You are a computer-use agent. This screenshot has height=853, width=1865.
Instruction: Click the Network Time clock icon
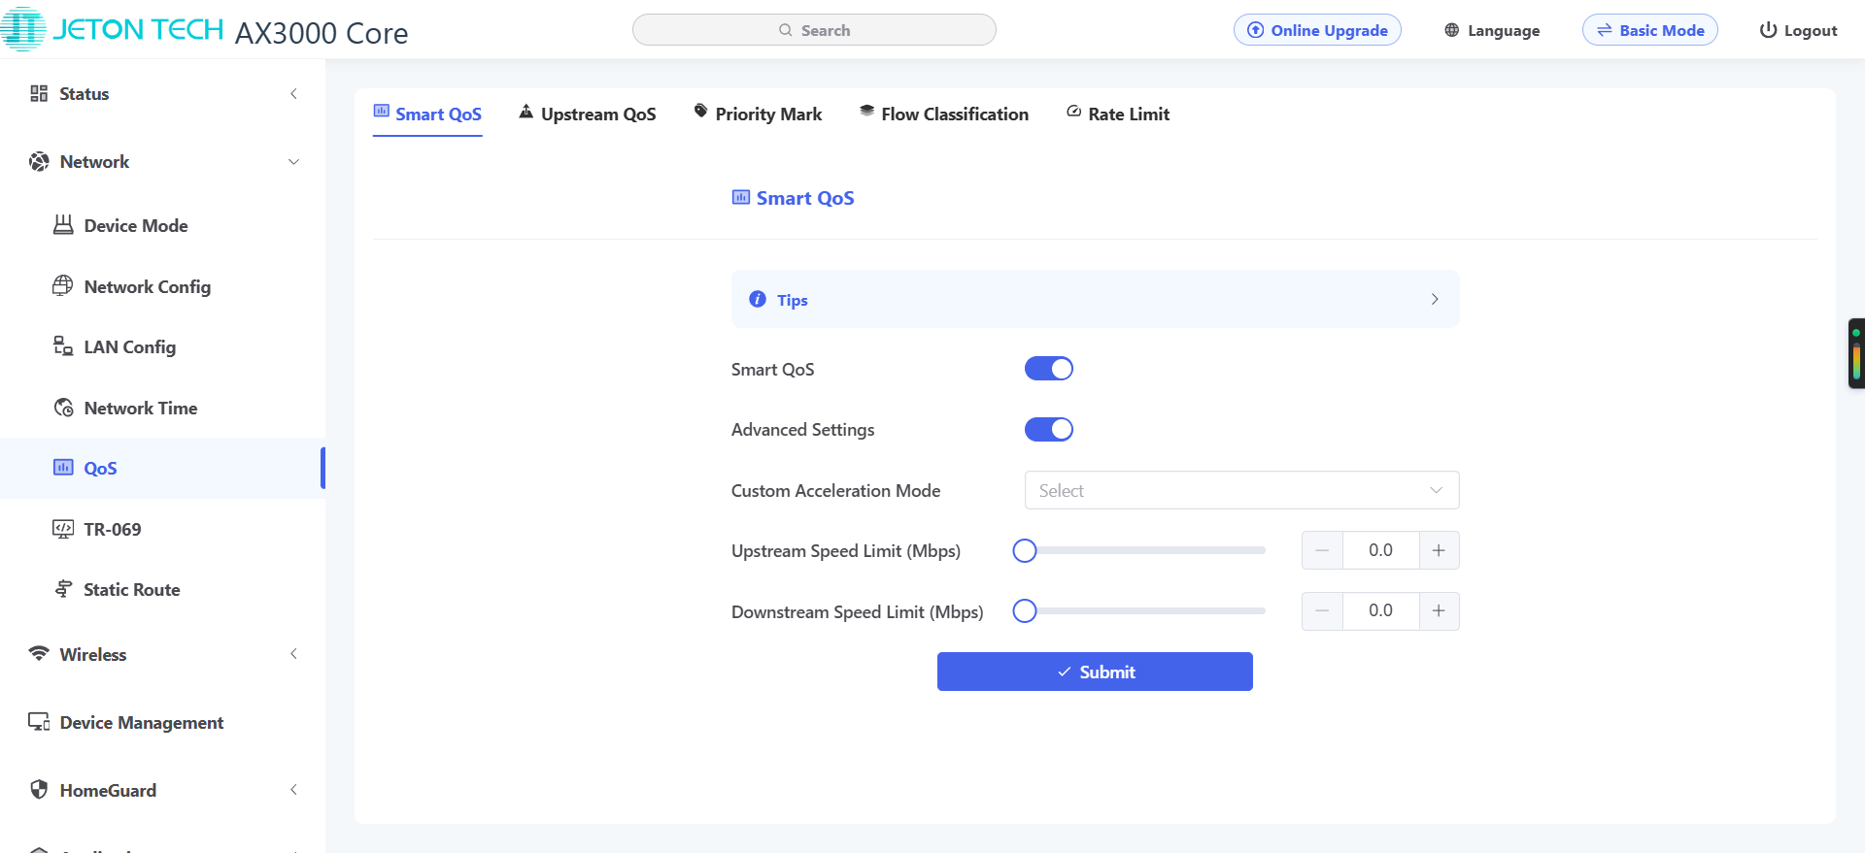tap(63, 408)
